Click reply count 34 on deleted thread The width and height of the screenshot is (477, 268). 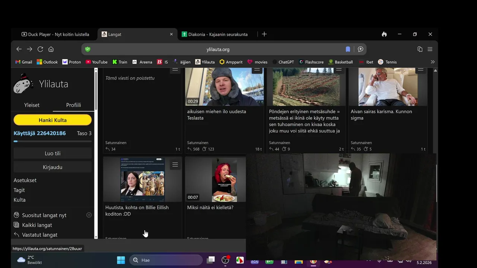point(111,149)
